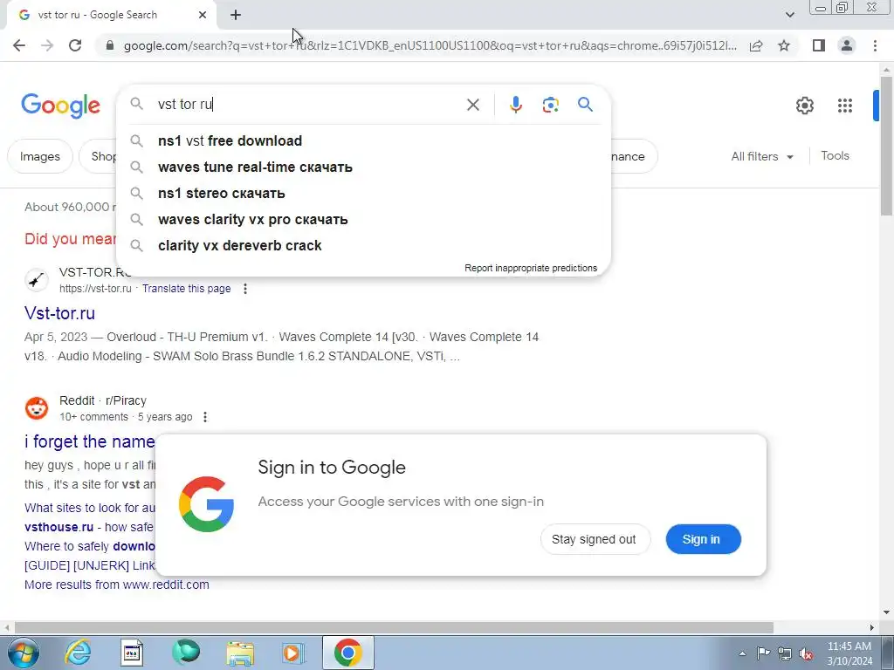Click Stay signed out
This screenshot has width=894, height=670.
point(595,539)
